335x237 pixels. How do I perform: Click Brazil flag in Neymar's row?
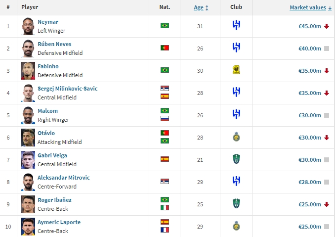click(165, 25)
